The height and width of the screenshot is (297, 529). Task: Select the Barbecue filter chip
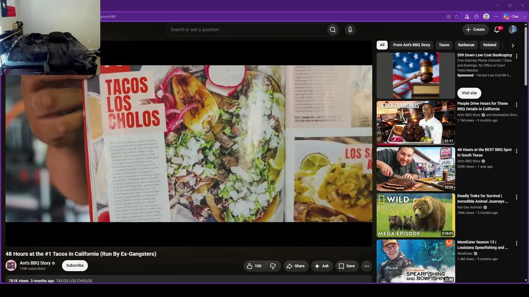466,45
